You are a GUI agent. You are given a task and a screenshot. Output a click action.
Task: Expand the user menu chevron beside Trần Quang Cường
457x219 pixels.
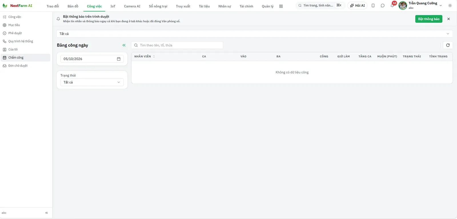point(441,6)
